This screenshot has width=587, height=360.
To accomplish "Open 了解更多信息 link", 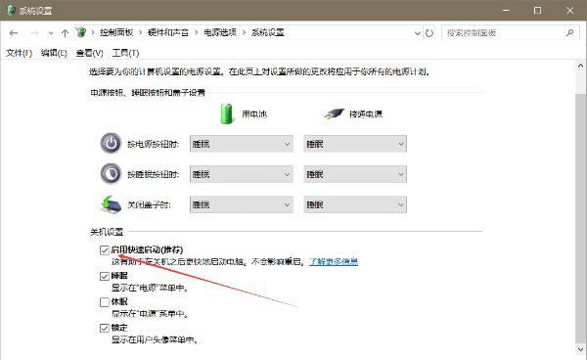I will [334, 261].
